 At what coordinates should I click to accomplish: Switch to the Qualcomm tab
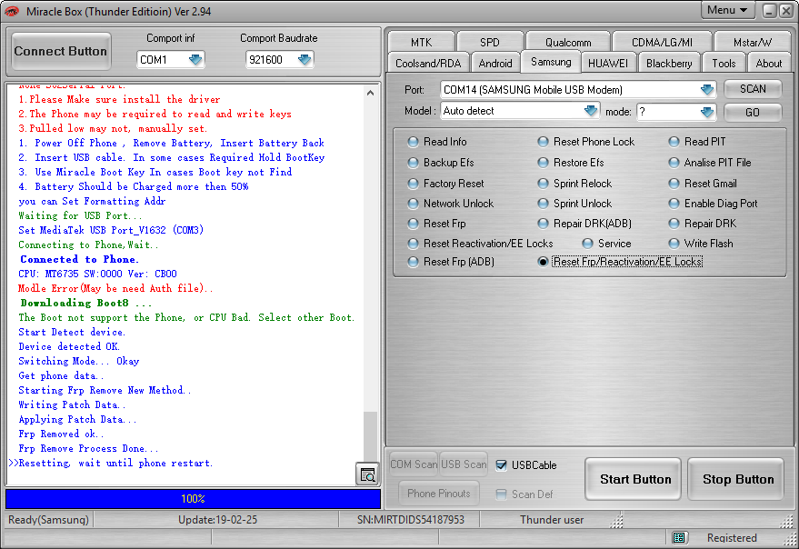(568, 43)
